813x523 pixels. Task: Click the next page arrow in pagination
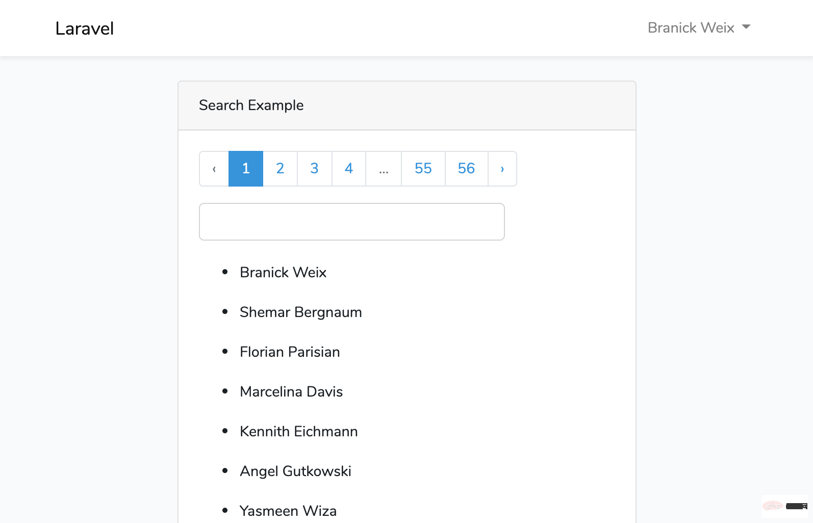click(502, 169)
